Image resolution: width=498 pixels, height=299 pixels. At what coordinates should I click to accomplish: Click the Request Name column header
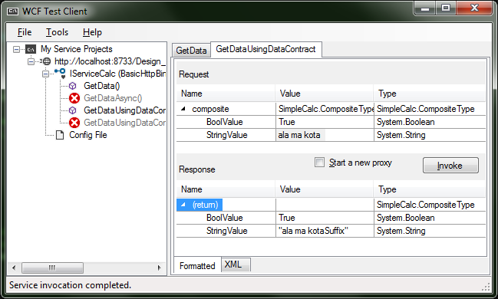pyautogui.click(x=226, y=94)
